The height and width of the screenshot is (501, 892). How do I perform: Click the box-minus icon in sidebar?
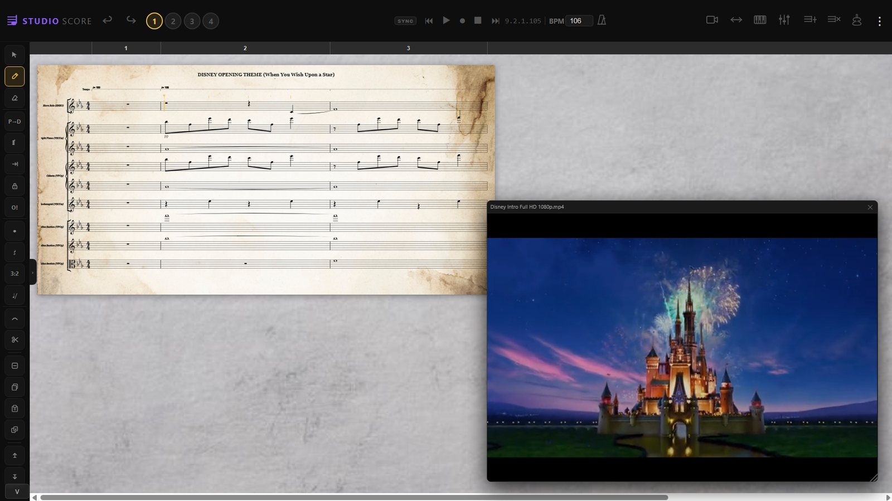click(14, 366)
